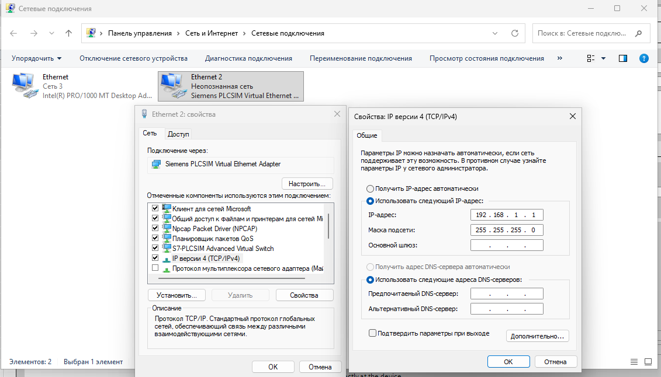Uncheck Планировщик пакетов QoS
This screenshot has width=661, height=377.
(x=155, y=238)
